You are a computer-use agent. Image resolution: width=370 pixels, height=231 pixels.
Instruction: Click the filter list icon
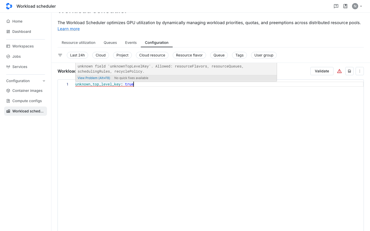pos(60,55)
